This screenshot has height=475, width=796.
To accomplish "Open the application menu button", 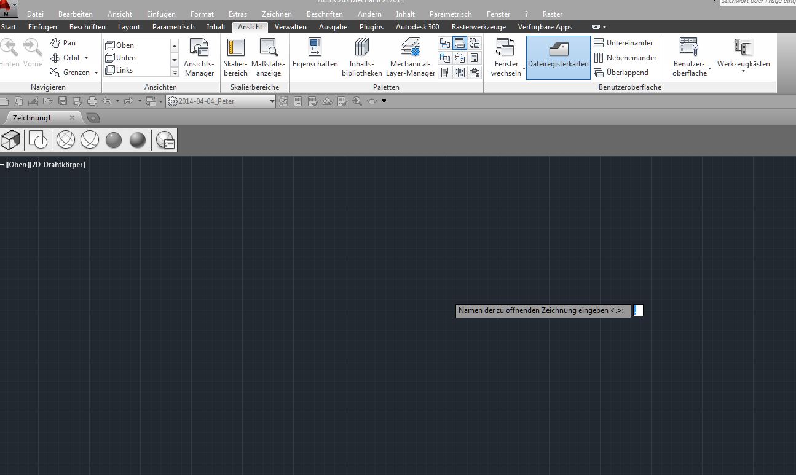I will (9, 9).
